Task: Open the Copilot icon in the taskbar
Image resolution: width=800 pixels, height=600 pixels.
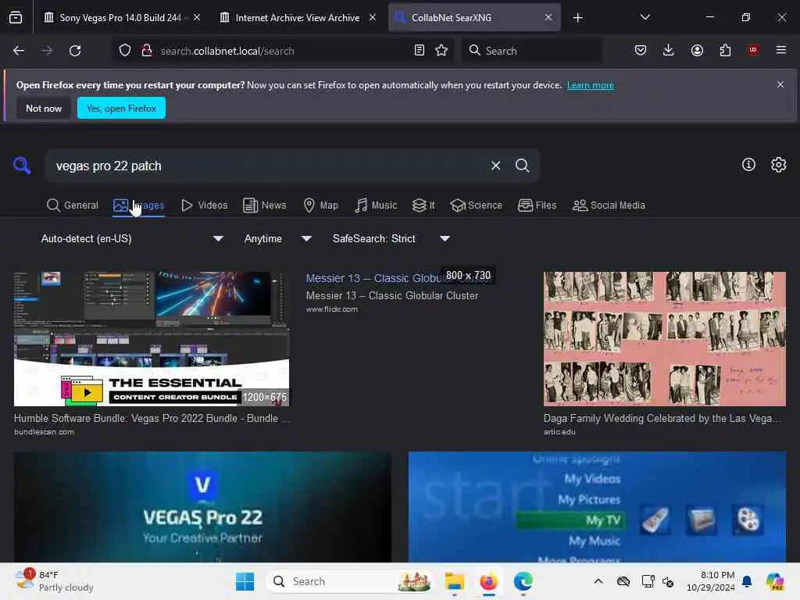Action: pyautogui.click(x=775, y=581)
